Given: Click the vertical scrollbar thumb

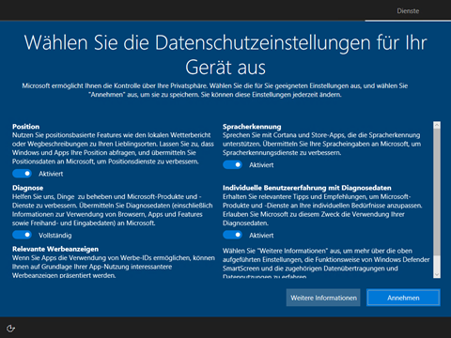Looking at the screenshot, I should 437,192.
